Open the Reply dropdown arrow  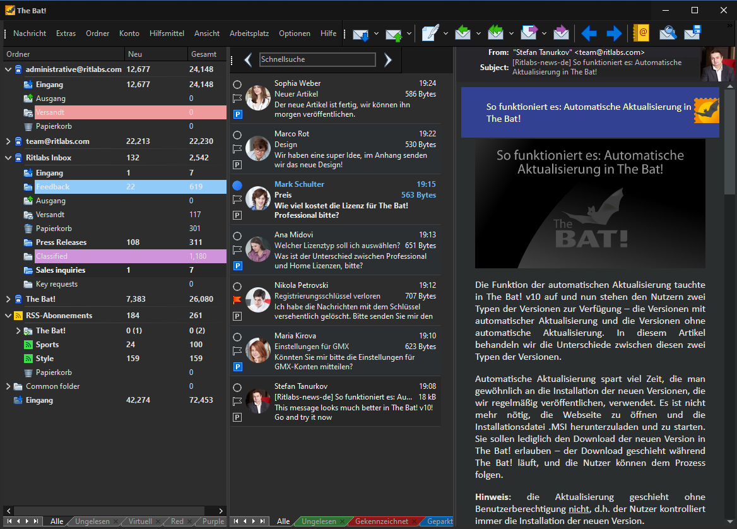(478, 33)
